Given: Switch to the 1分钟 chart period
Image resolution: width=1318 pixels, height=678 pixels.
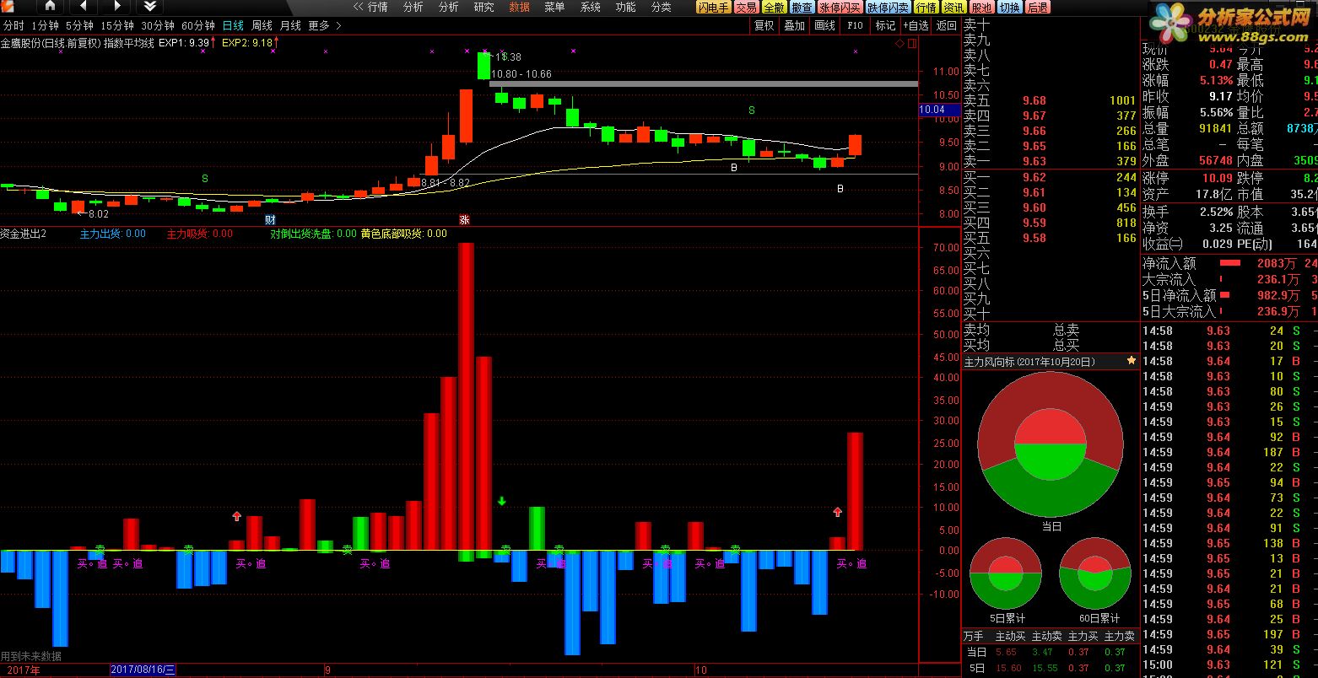Looking at the screenshot, I should click(45, 26).
